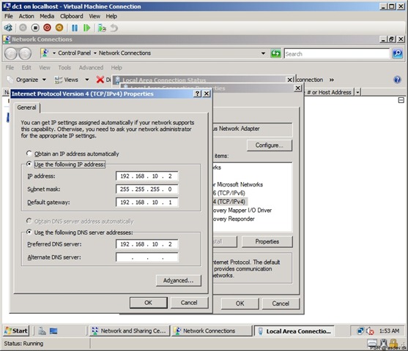Click OK in Local Area Connection Properties
This screenshot has width=408, height=351.
tap(240, 303)
